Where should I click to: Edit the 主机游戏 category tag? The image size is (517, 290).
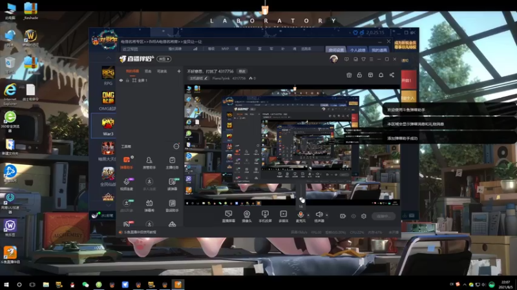coord(198,78)
